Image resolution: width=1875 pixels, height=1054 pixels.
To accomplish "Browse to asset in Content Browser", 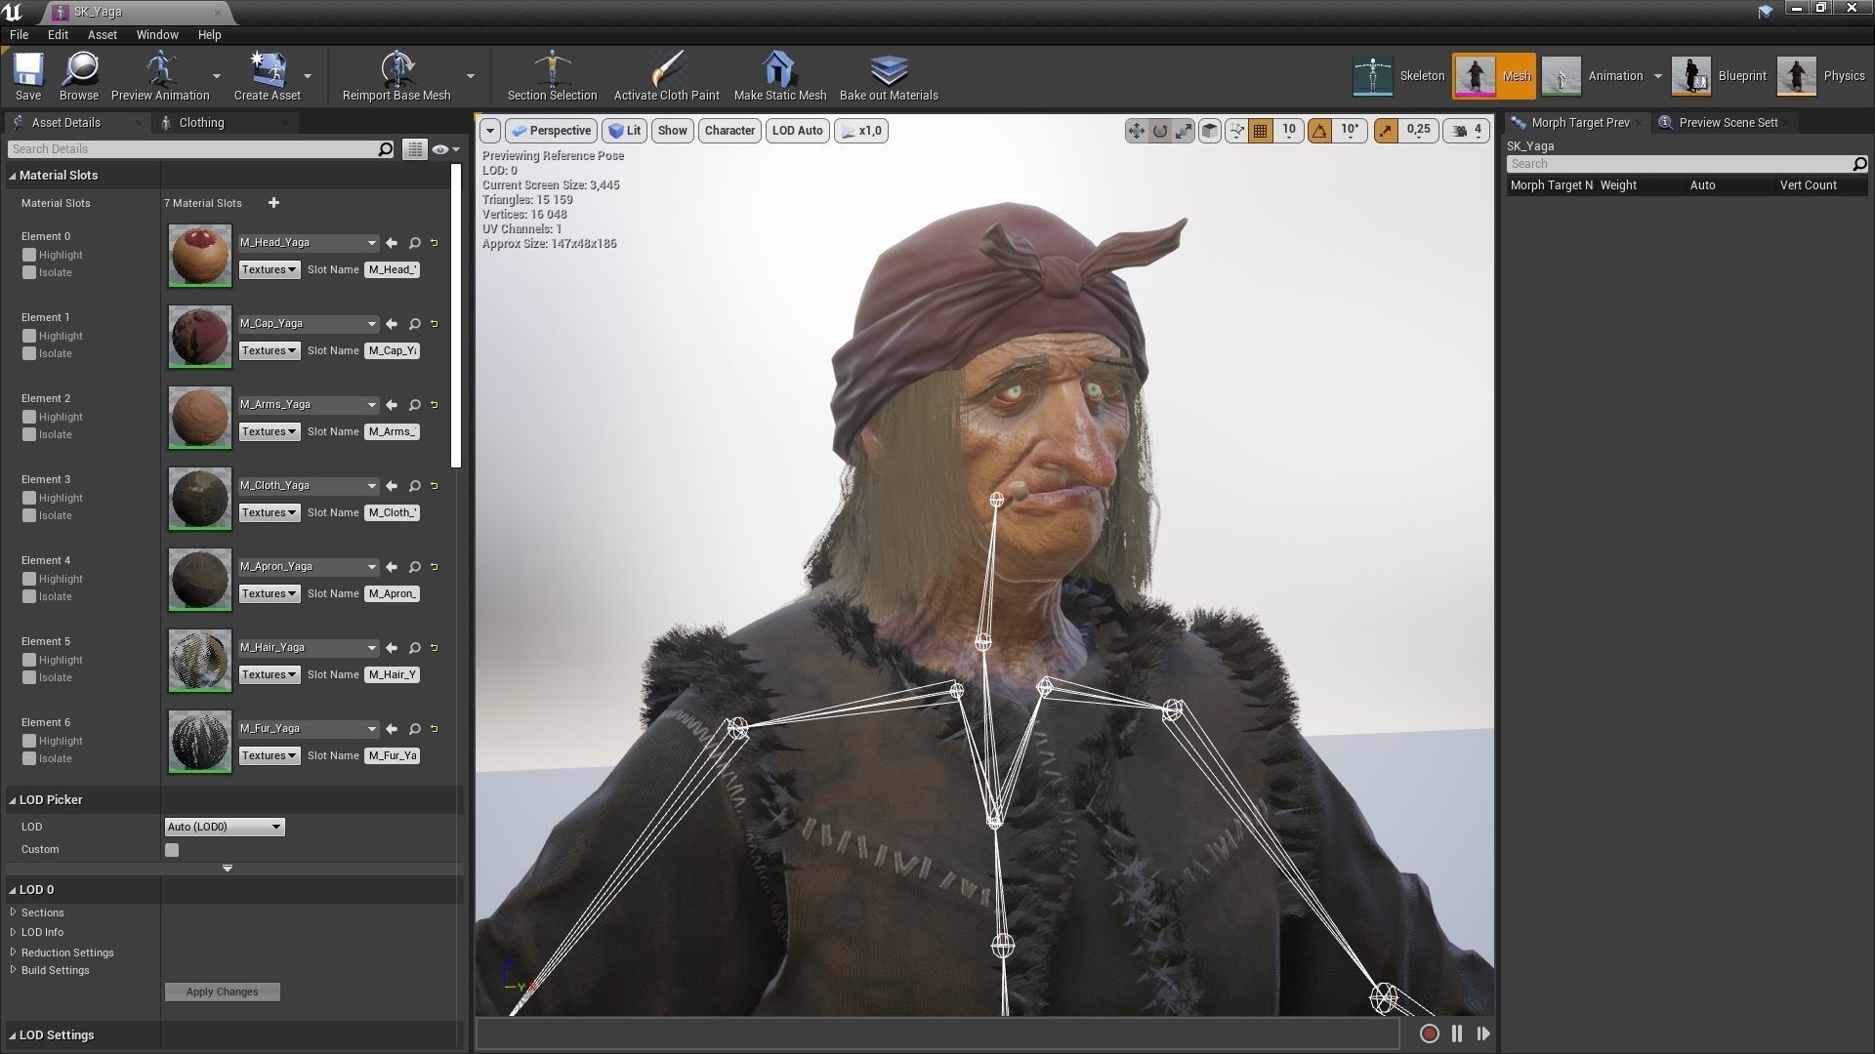I will (x=79, y=76).
